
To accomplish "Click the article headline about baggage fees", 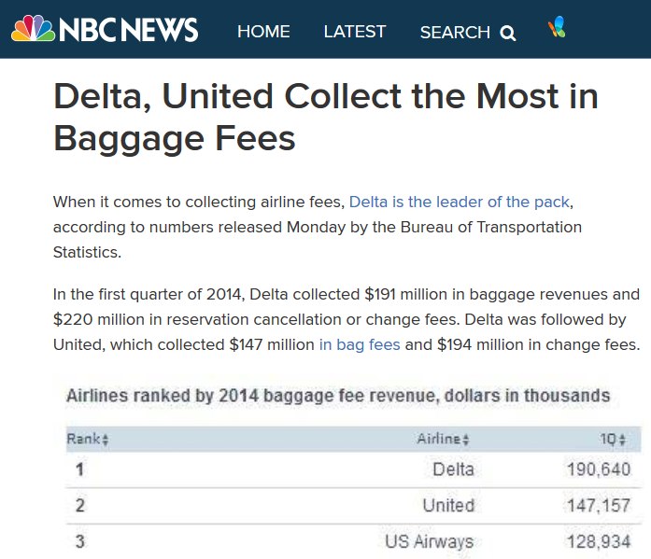I will 325,118.
